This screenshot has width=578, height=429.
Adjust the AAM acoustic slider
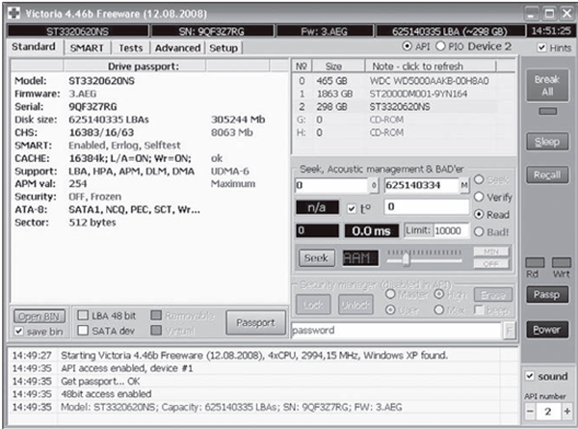(407, 258)
